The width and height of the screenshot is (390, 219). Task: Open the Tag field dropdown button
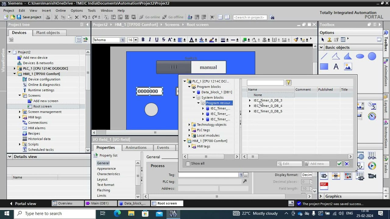point(241,175)
